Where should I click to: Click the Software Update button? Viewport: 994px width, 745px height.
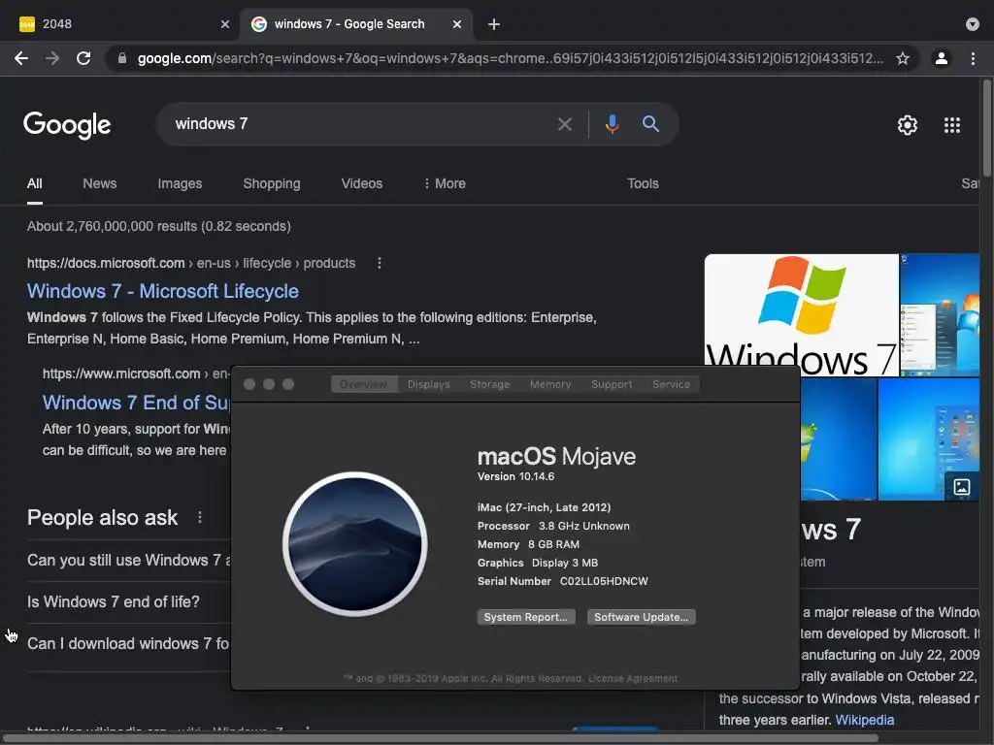pos(641,617)
